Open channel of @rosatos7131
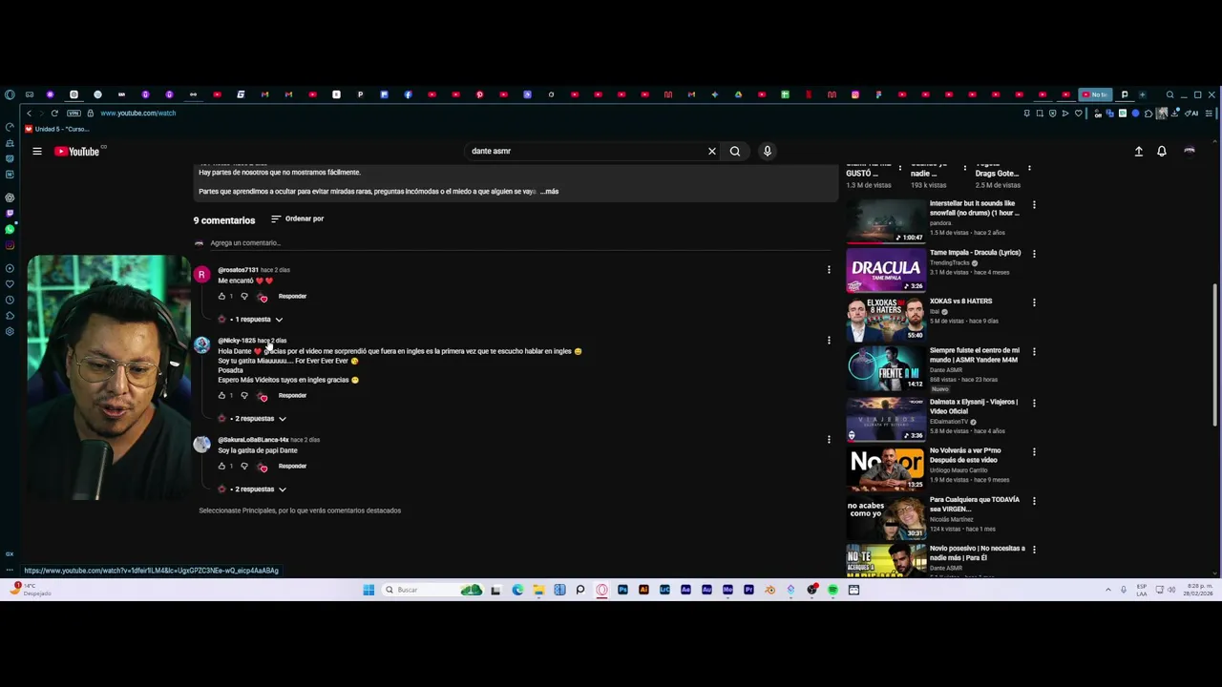Screen dimensions: 1222x687 point(238,270)
